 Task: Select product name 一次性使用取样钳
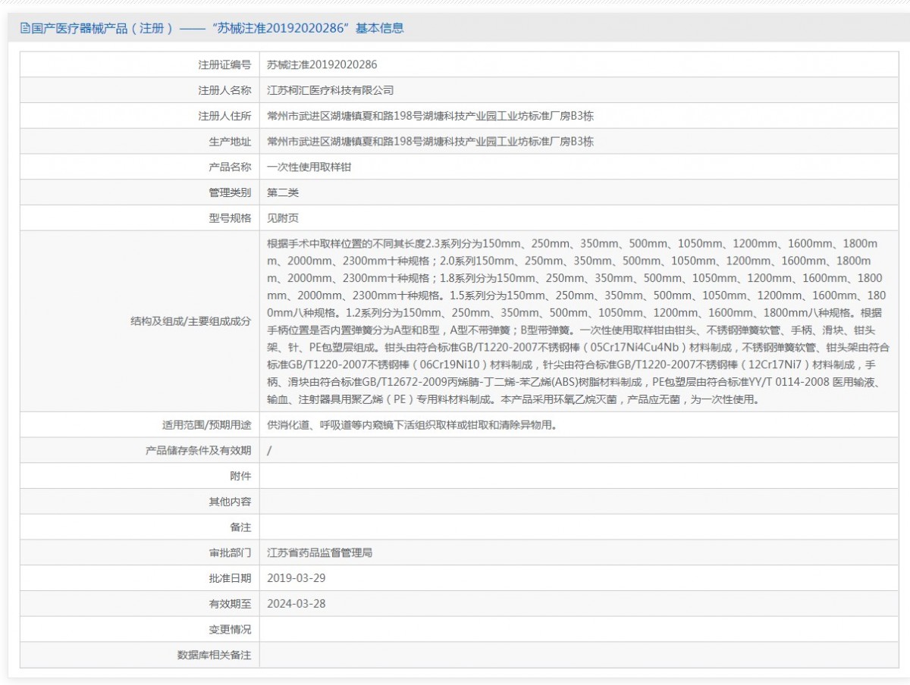tap(309, 167)
